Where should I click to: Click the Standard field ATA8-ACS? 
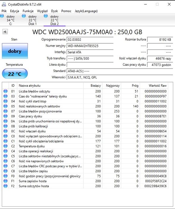click(120, 71)
